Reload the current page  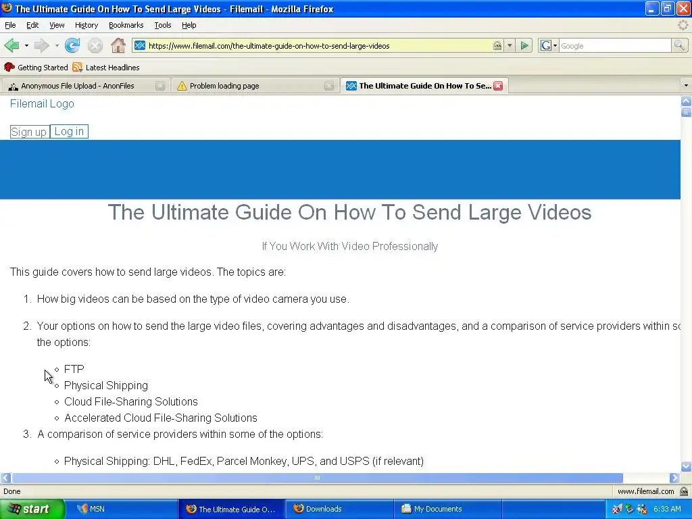click(x=72, y=45)
